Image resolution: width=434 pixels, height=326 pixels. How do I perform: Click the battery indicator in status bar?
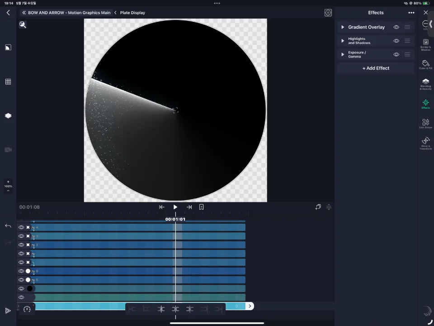426,3
